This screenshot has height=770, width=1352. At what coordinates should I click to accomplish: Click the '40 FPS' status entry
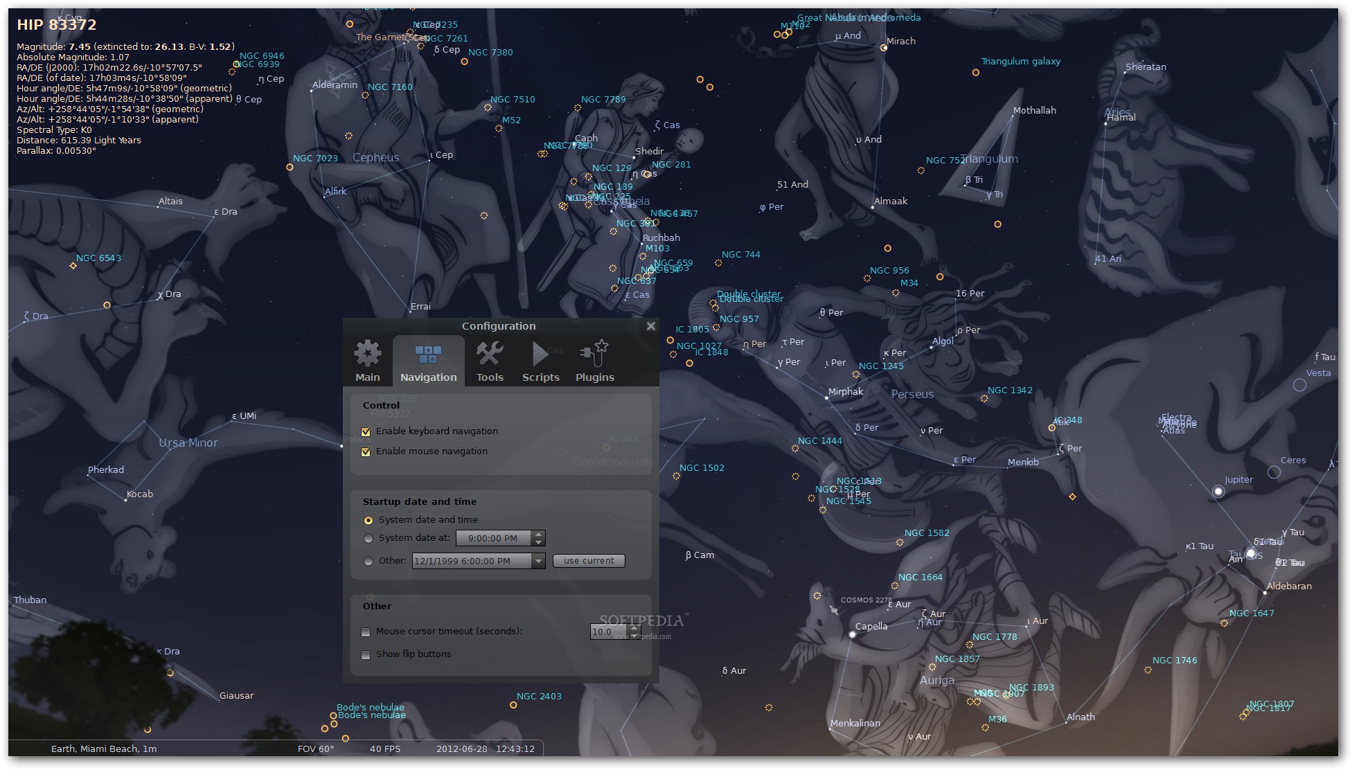tap(385, 749)
